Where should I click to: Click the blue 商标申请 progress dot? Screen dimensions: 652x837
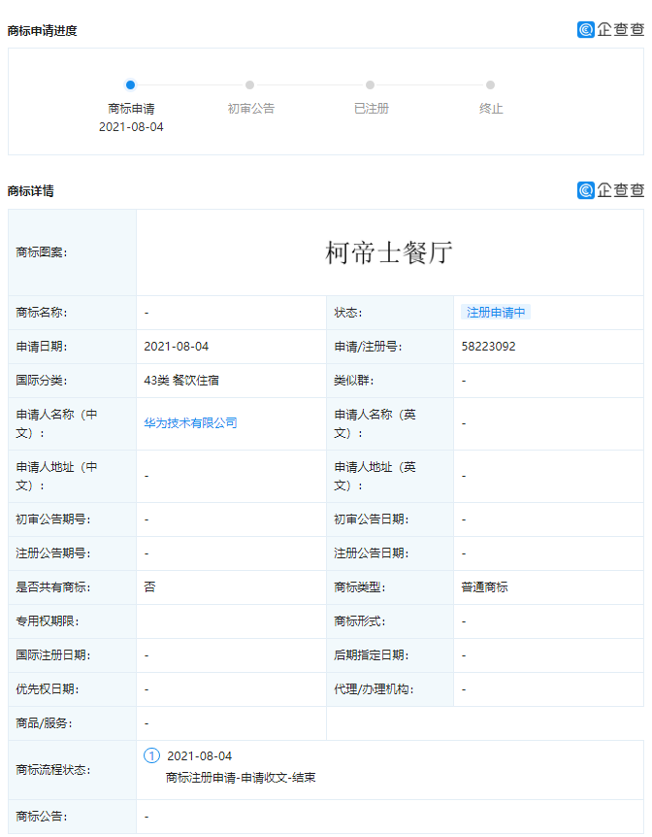[x=131, y=85]
